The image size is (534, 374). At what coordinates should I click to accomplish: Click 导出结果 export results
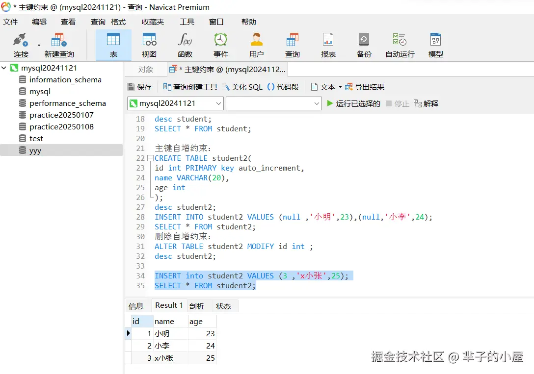tap(365, 87)
